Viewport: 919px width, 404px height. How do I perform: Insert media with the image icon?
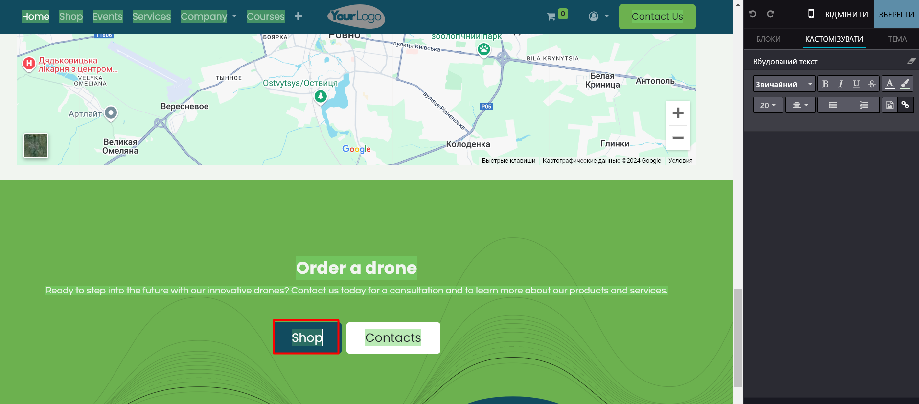click(890, 105)
